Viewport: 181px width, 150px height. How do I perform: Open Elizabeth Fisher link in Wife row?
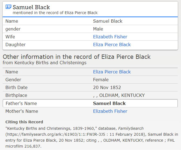[110, 37]
